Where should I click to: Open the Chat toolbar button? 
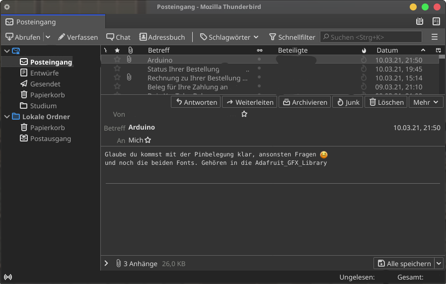tap(118, 37)
